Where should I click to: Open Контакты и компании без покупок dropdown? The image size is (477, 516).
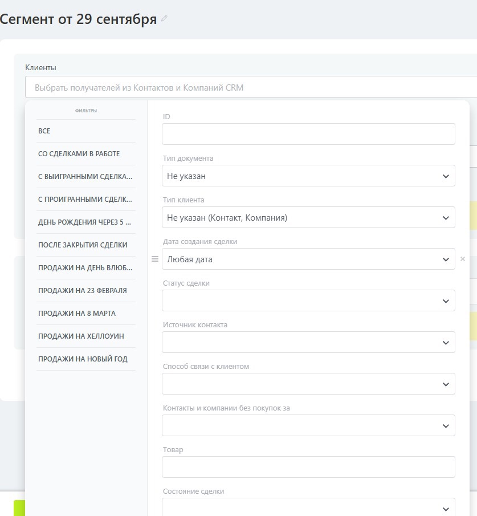click(x=308, y=426)
